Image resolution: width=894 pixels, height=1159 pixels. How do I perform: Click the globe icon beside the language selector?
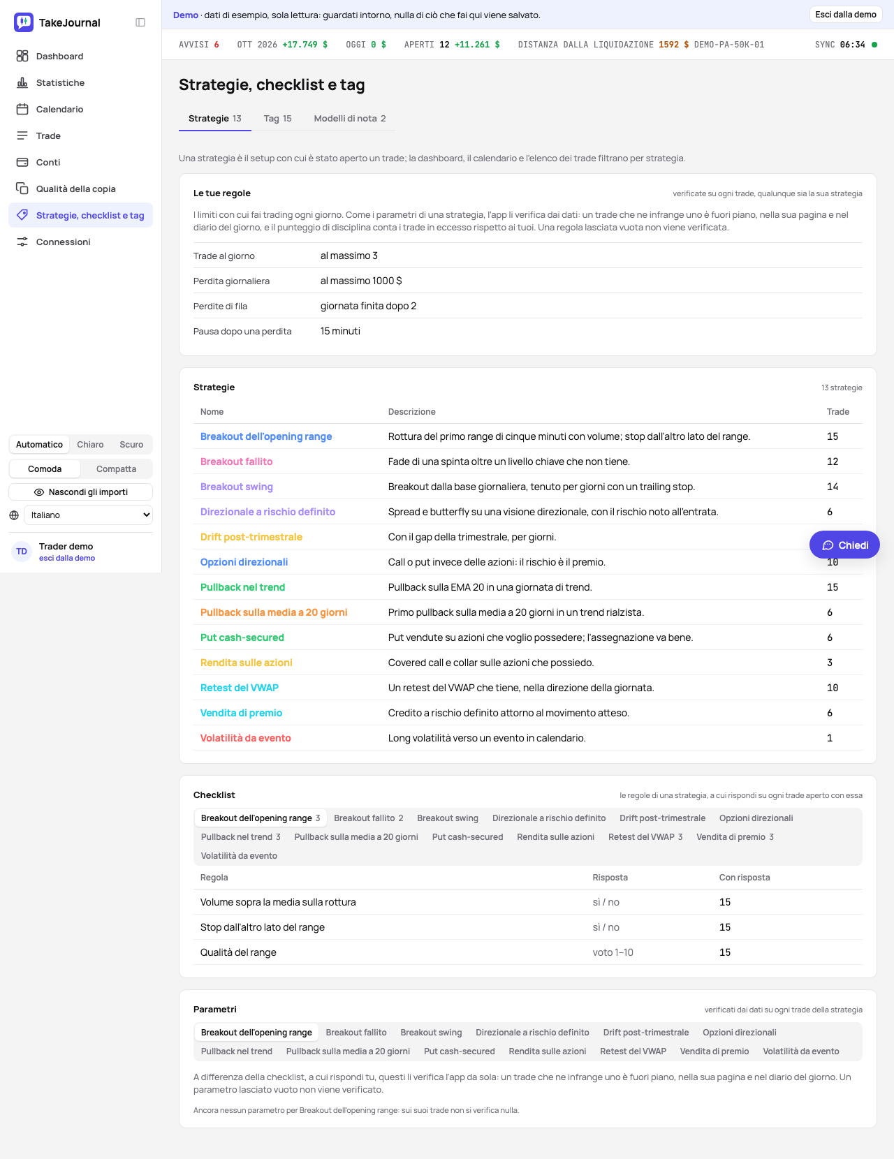point(14,515)
